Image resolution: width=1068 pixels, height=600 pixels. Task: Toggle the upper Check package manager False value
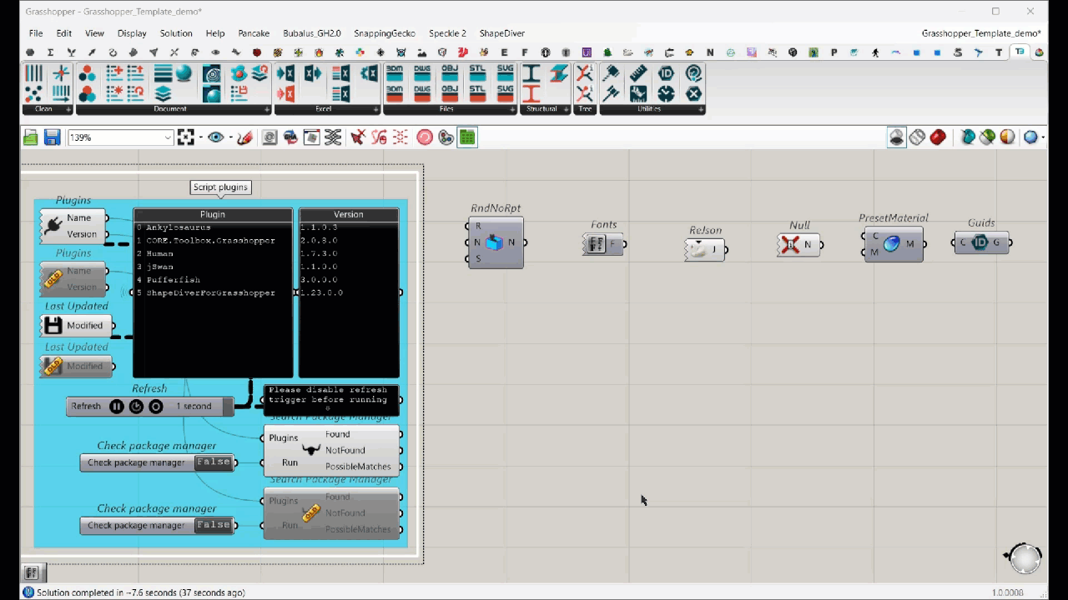tap(214, 462)
